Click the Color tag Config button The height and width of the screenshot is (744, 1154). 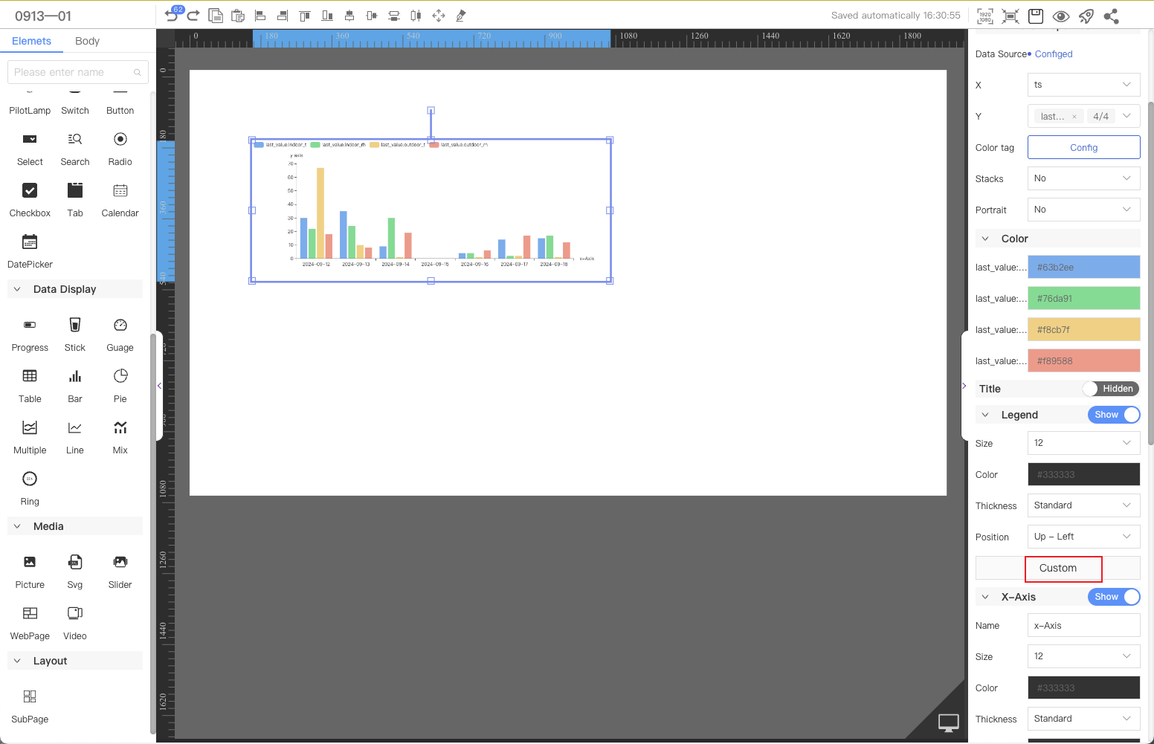(x=1083, y=147)
